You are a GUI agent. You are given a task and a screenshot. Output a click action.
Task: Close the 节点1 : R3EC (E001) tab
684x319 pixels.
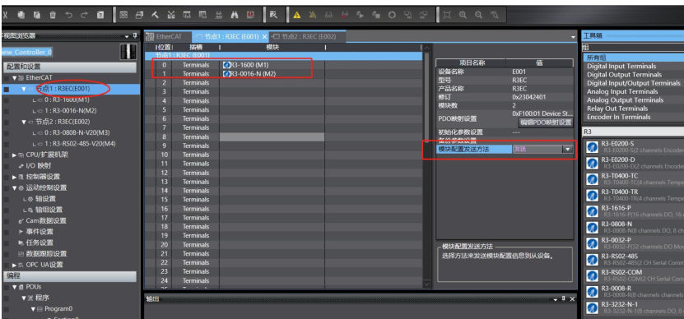pos(264,37)
